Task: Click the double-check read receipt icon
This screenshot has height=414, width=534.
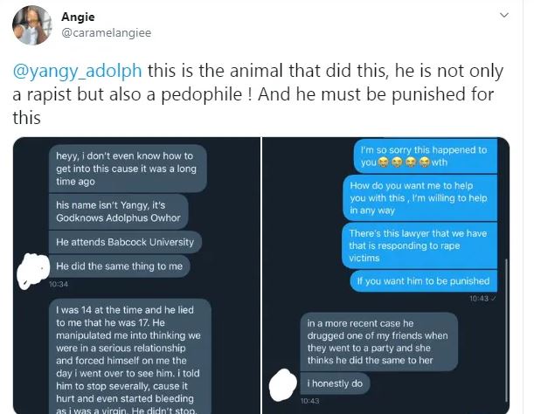Action: 495,299
